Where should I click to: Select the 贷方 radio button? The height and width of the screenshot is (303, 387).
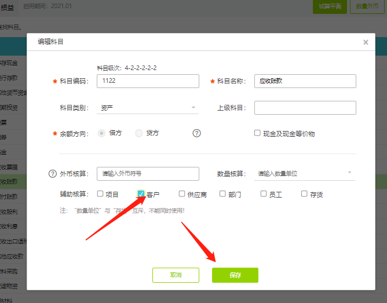click(x=138, y=133)
